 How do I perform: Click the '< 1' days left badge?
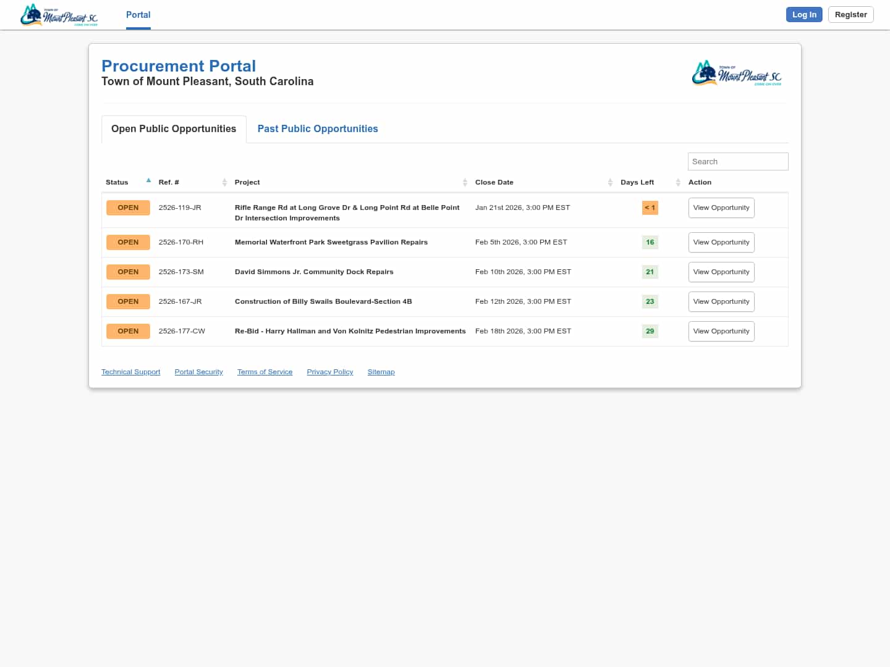650,208
